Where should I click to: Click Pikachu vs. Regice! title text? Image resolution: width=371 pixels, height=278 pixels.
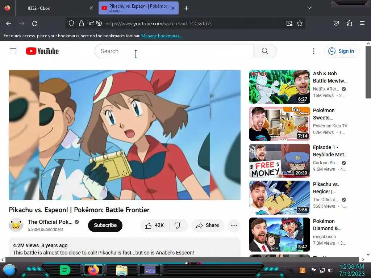(326, 188)
